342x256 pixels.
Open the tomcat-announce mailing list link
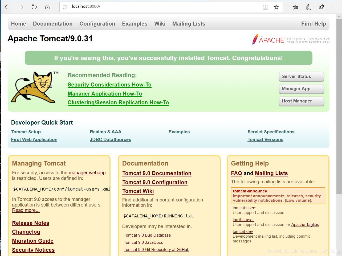click(250, 191)
